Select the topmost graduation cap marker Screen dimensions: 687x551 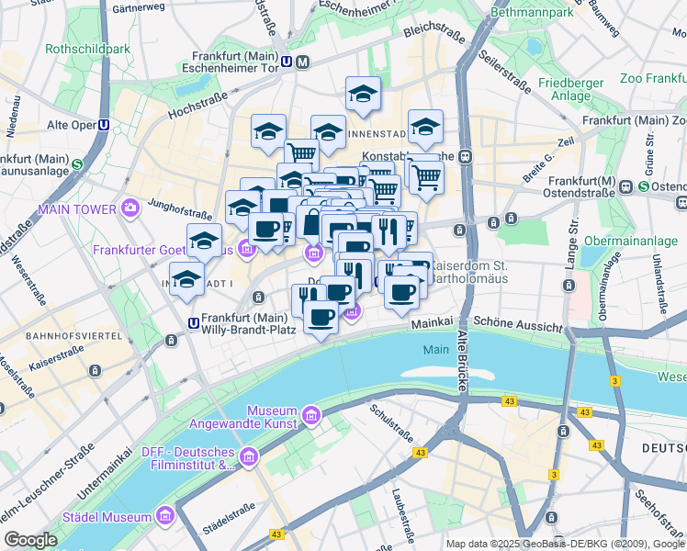click(363, 96)
